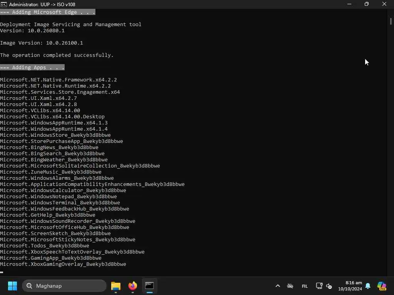Click Microsoft.WindowsTerminal line
The height and width of the screenshot is (295, 394).
pos(60,203)
